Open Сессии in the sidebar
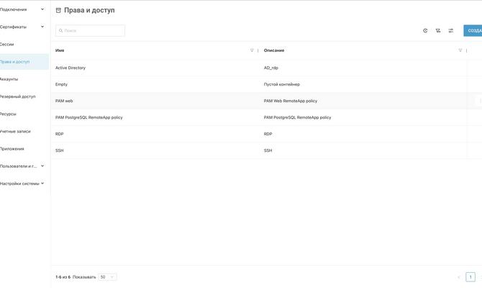The width and height of the screenshot is (482, 288). click(x=7, y=44)
